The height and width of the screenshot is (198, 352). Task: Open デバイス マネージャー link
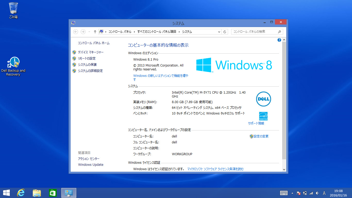pyautogui.click(x=91, y=52)
